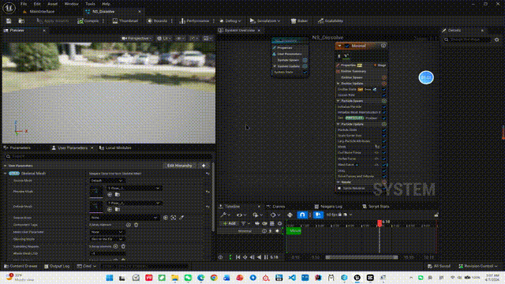The image size is (505, 284).
Task: Click the plus button beside Edit Hierarchy
Action: (x=204, y=166)
